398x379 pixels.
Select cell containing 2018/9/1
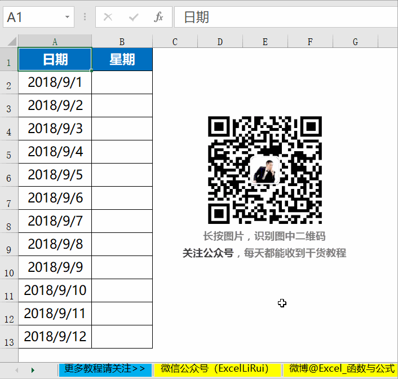[55, 82]
